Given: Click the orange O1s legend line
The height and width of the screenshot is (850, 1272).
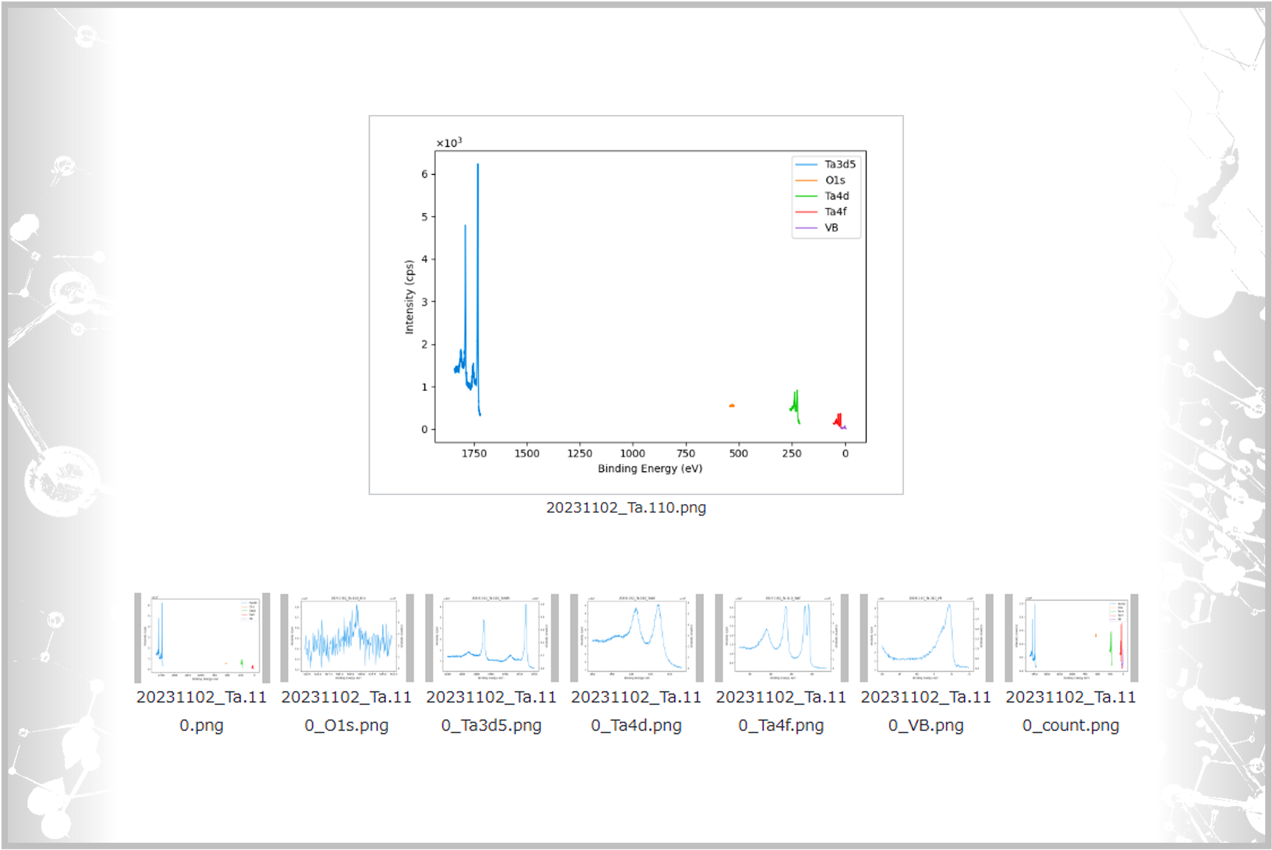Looking at the screenshot, I should coord(806,180).
